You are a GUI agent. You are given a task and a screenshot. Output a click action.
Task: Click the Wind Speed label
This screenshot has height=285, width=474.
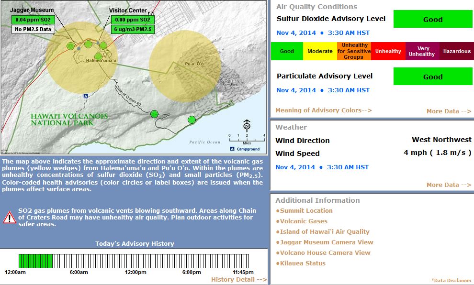[x=297, y=153]
